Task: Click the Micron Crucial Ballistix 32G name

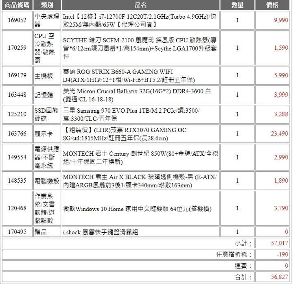Action: [x=137, y=95]
